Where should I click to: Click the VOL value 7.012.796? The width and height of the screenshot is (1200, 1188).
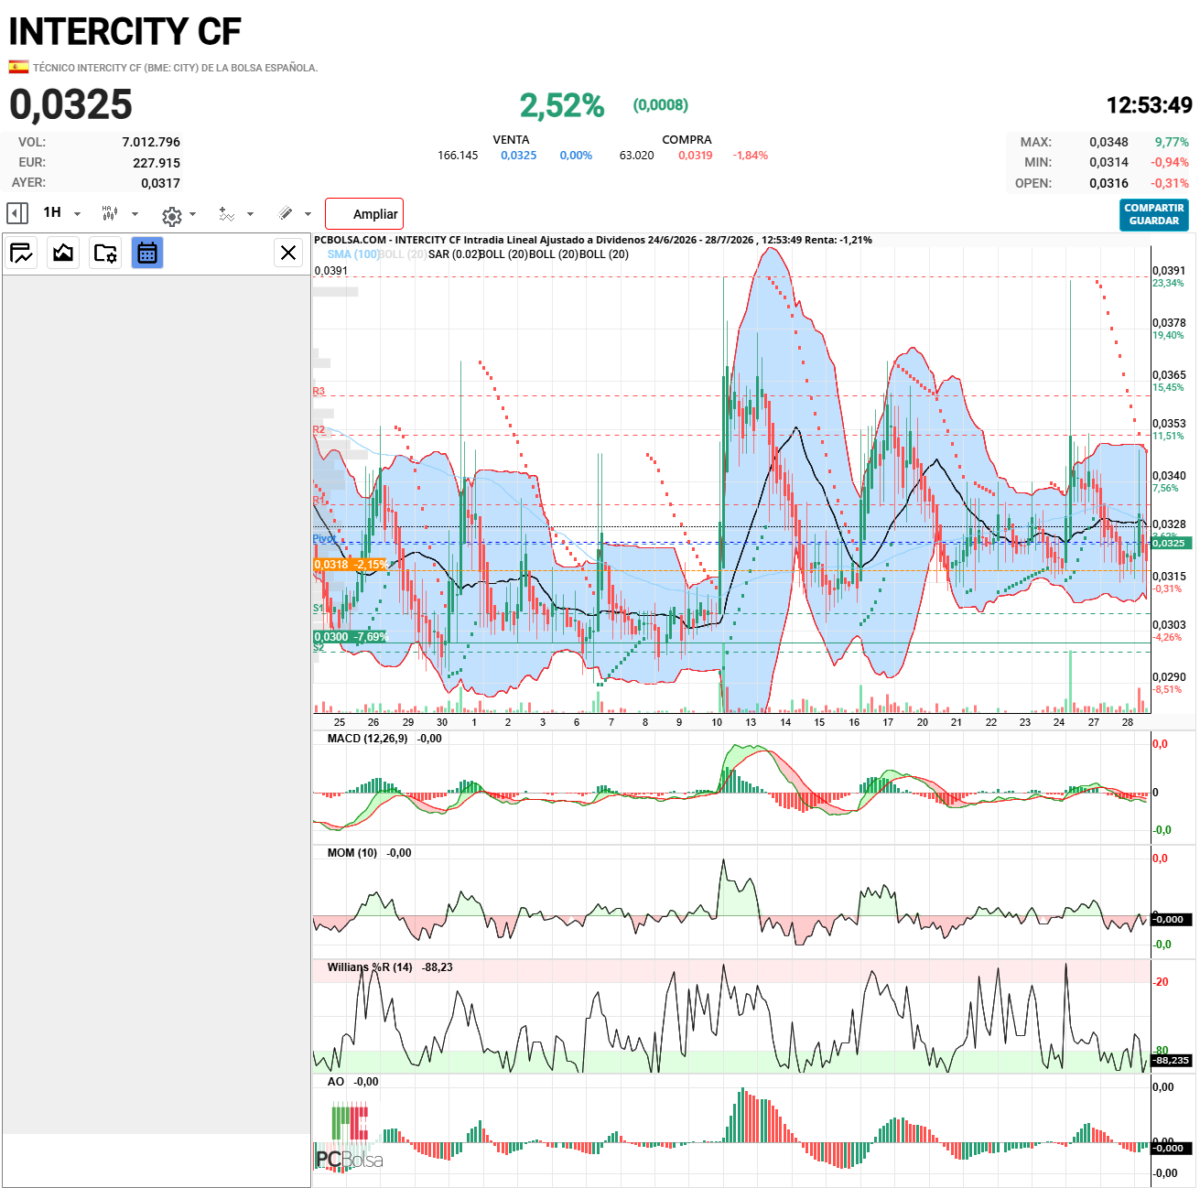(151, 142)
